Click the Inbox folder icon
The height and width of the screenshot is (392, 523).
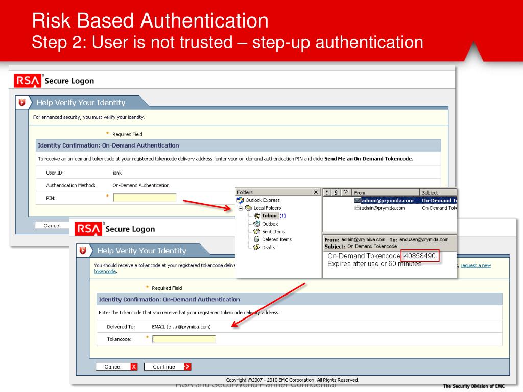(x=257, y=216)
